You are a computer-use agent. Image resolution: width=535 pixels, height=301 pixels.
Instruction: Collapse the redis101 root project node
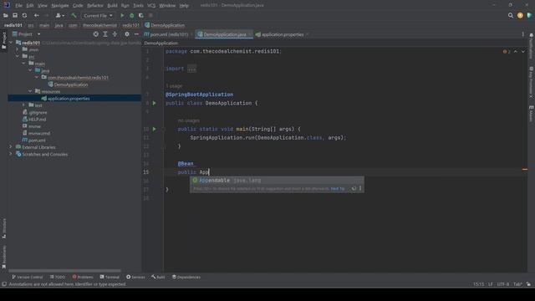coord(11,43)
